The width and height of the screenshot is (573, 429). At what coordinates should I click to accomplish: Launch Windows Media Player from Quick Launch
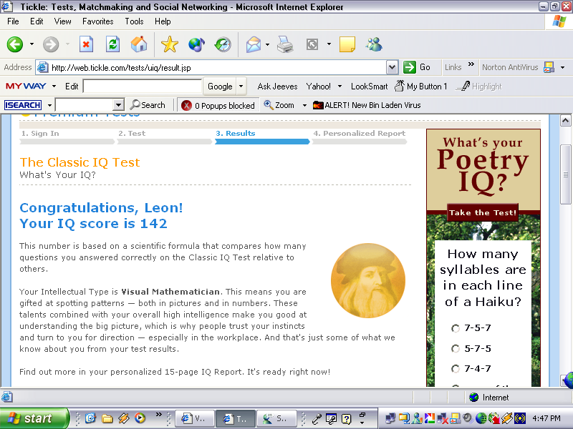140,418
